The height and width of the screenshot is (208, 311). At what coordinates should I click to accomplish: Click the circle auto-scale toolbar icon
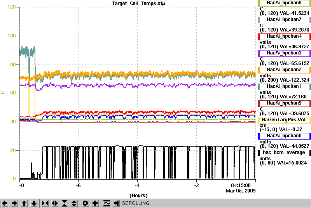pos(85,203)
